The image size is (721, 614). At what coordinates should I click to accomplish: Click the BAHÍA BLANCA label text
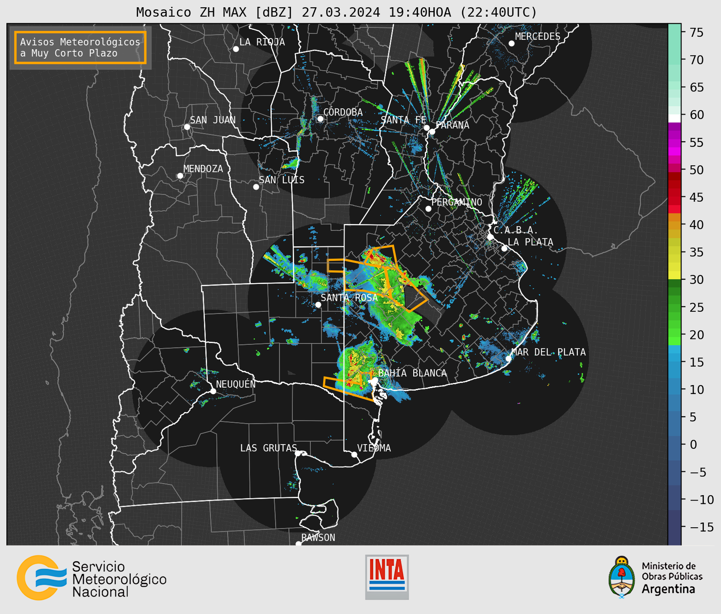point(412,373)
